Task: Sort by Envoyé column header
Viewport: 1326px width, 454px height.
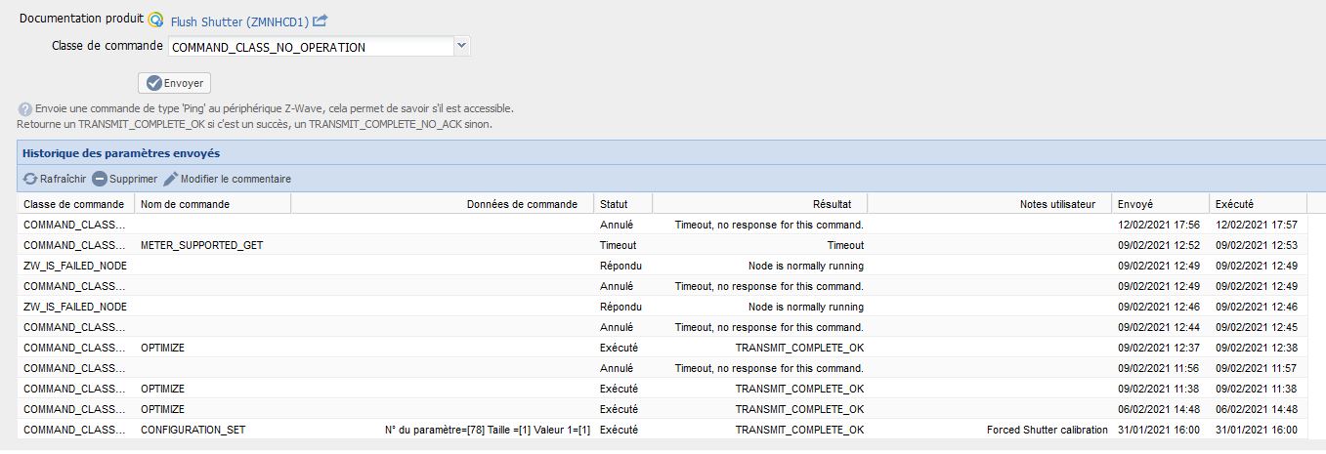Action: 1134,204
